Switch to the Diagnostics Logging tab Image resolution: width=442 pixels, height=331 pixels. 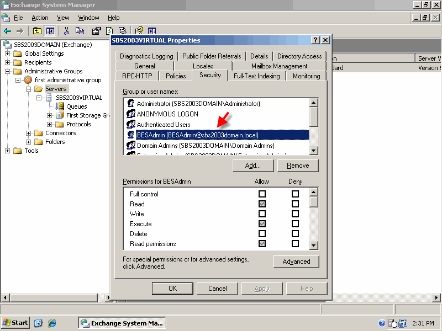click(x=146, y=56)
